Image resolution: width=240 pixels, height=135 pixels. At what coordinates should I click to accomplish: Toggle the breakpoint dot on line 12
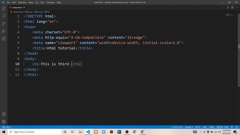[x=10, y=75]
